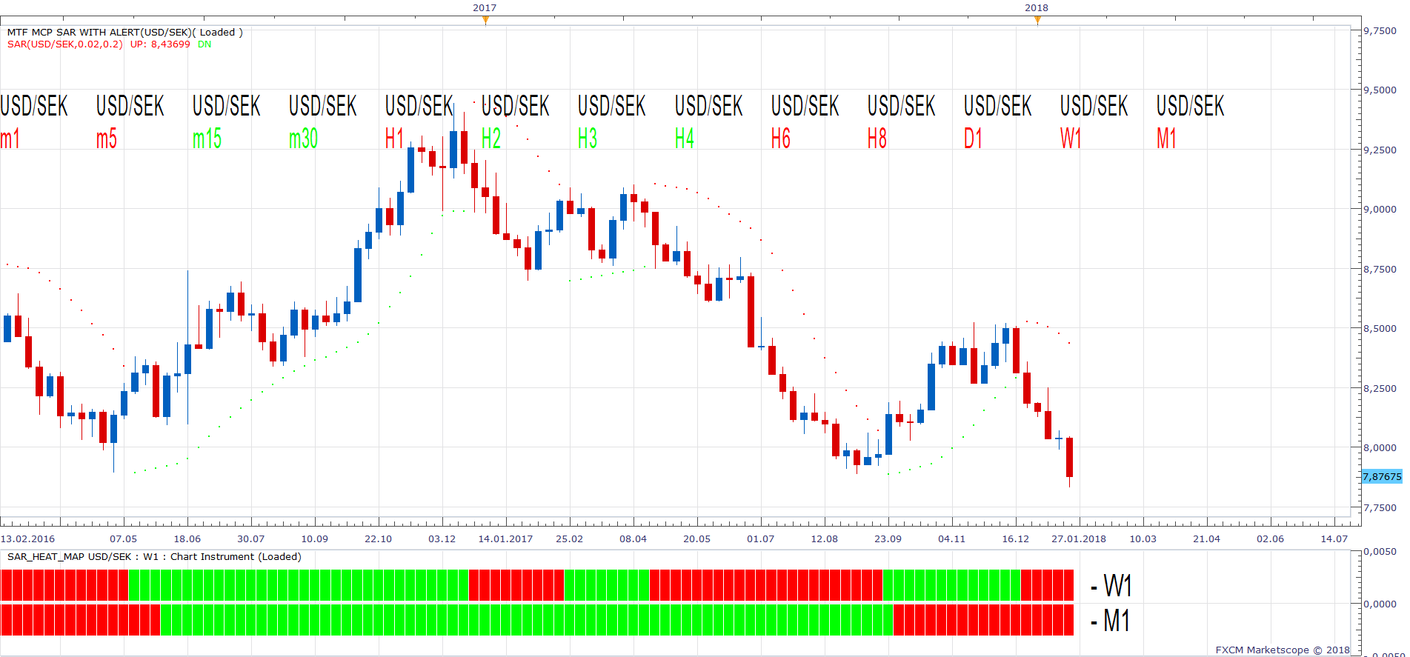This screenshot has height=657, width=1410.
Task: Click the 8,5000 price axis label
Action: 1380,328
